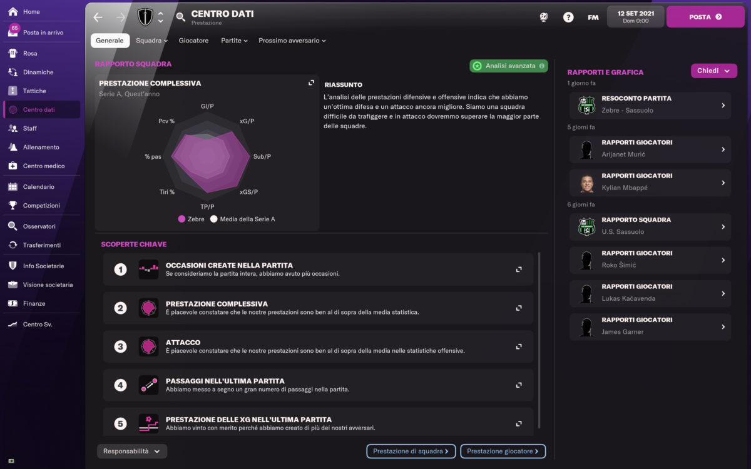Expand Occasioni Create Nella Partita card
Viewport: 751px width, 469px height.
[518, 270]
